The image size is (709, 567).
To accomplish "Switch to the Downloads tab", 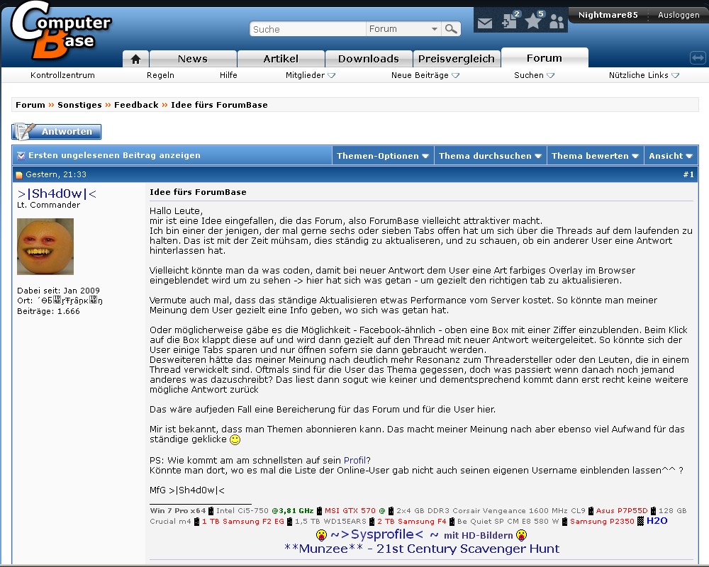I will coord(369,59).
